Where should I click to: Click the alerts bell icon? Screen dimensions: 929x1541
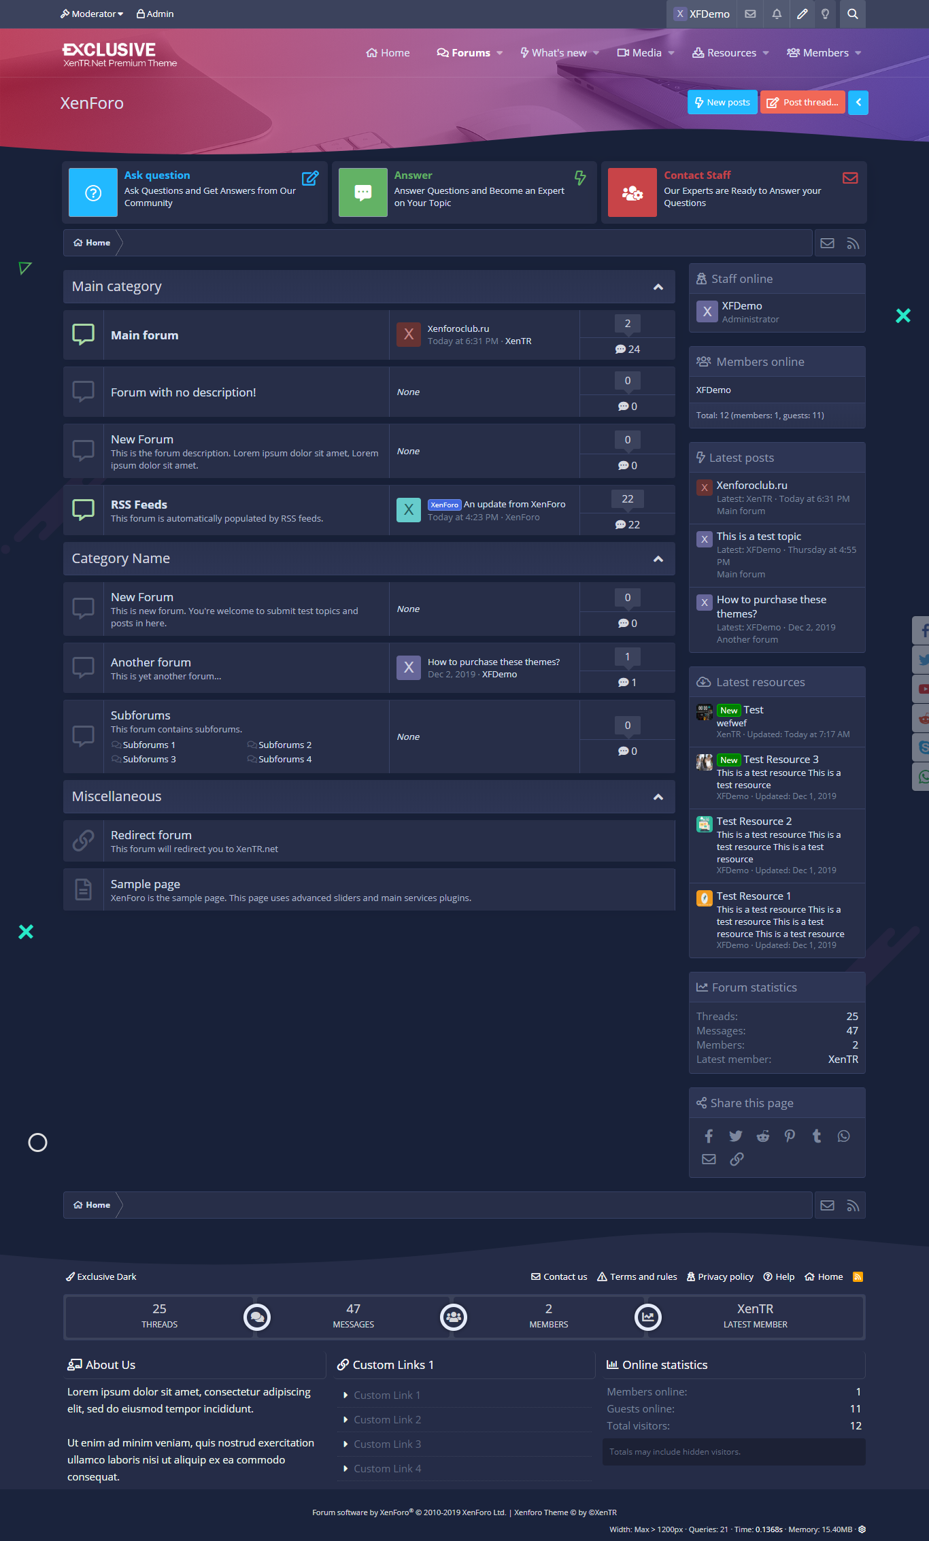click(777, 14)
